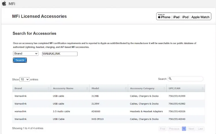Open the Brand search type dropdown
Screen dimensions: 216x134
(26, 54)
